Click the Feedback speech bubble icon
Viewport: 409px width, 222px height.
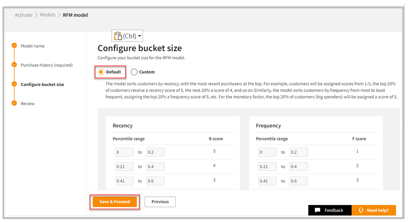[317, 210]
